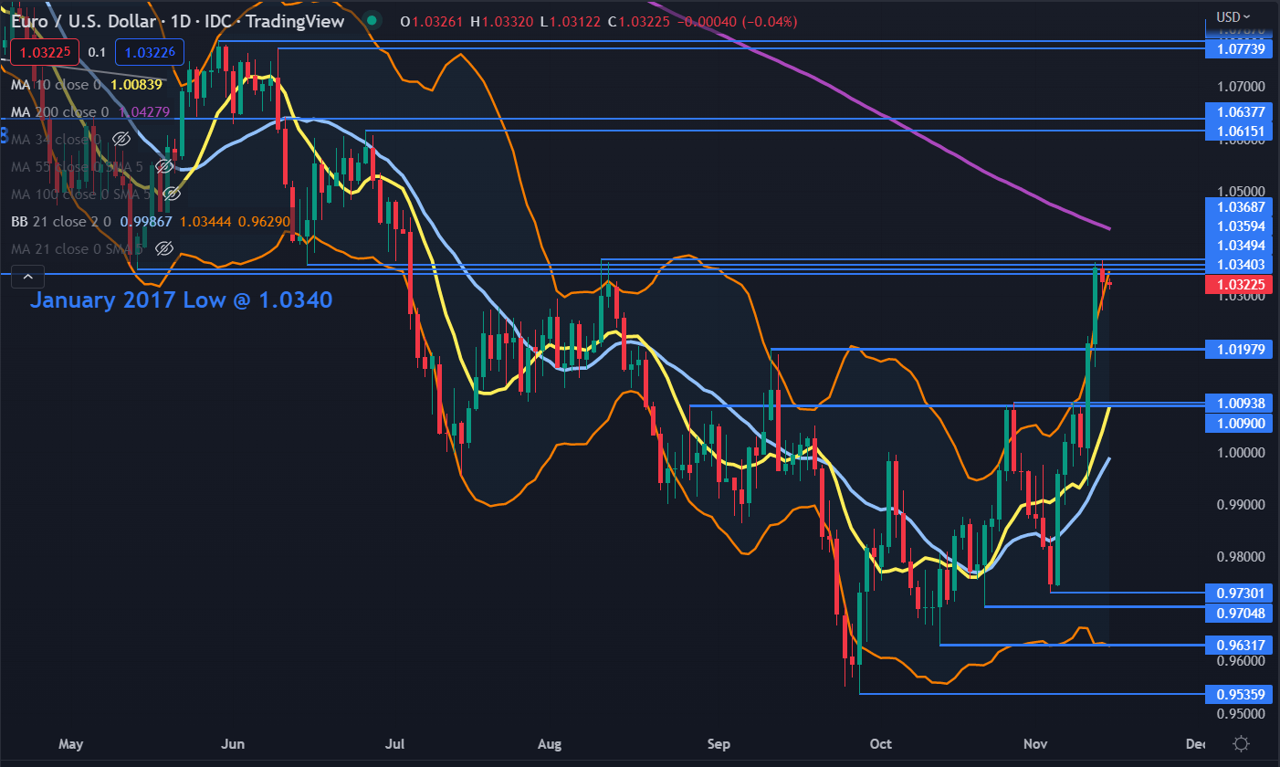Click the 1.03594 price label
1280x767 pixels.
[x=1239, y=226]
